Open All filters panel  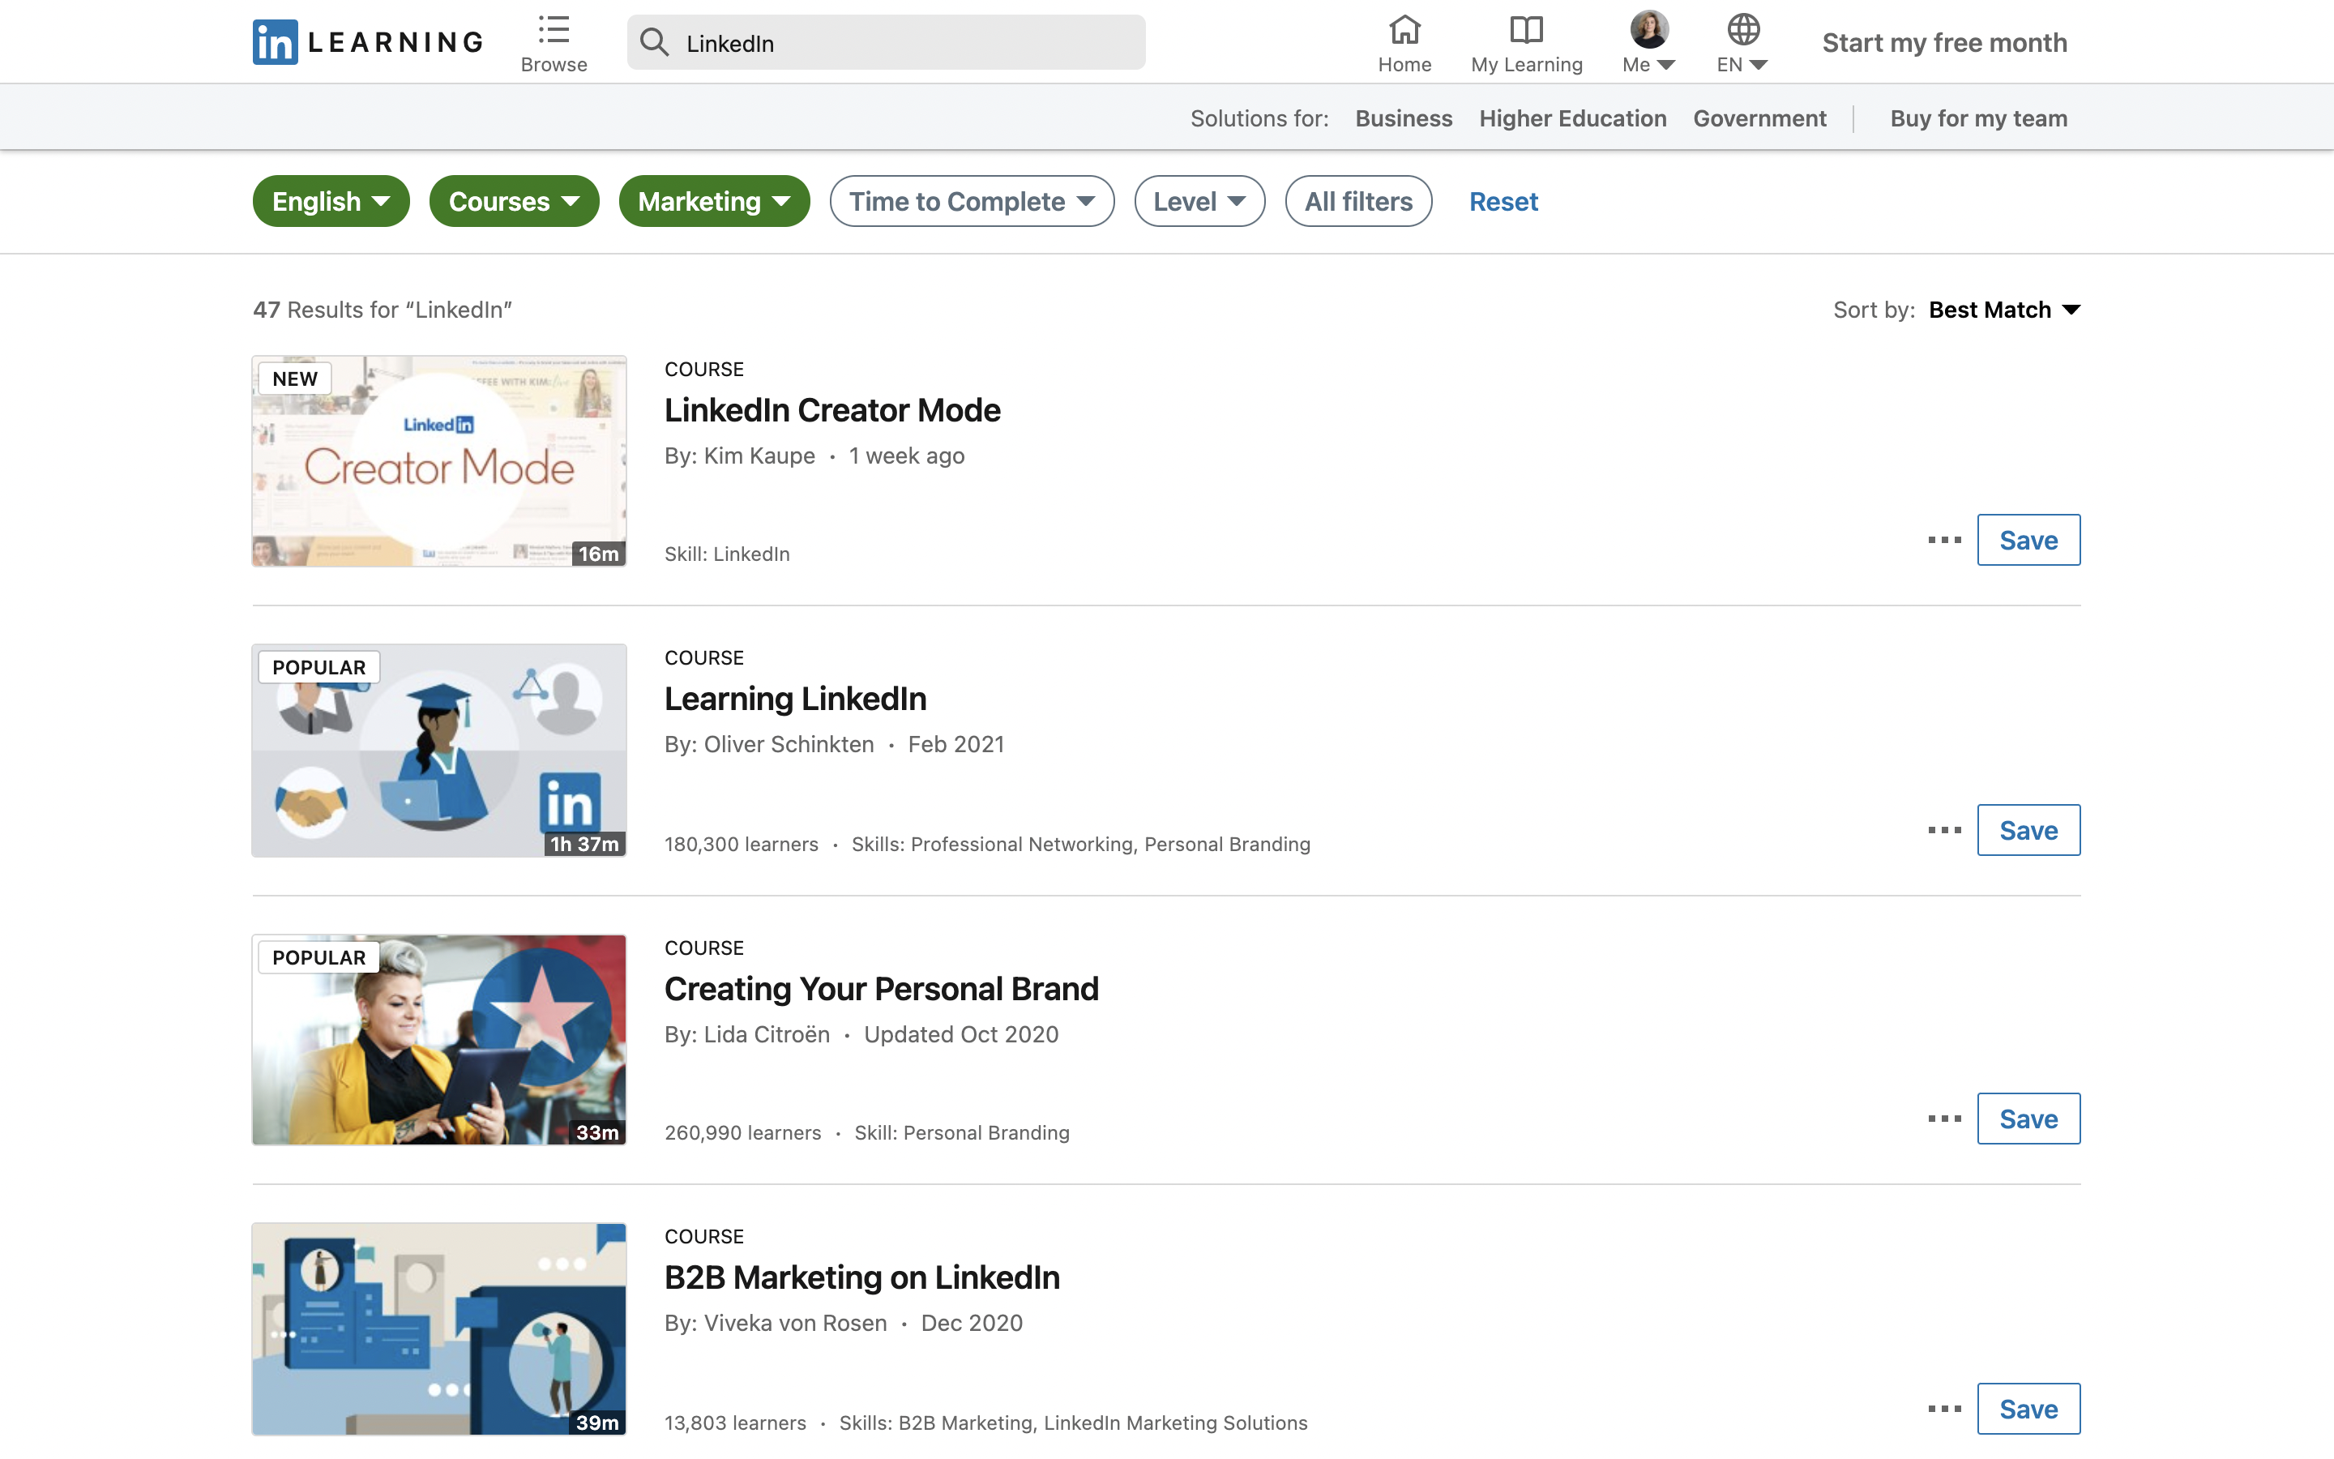point(1358,202)
